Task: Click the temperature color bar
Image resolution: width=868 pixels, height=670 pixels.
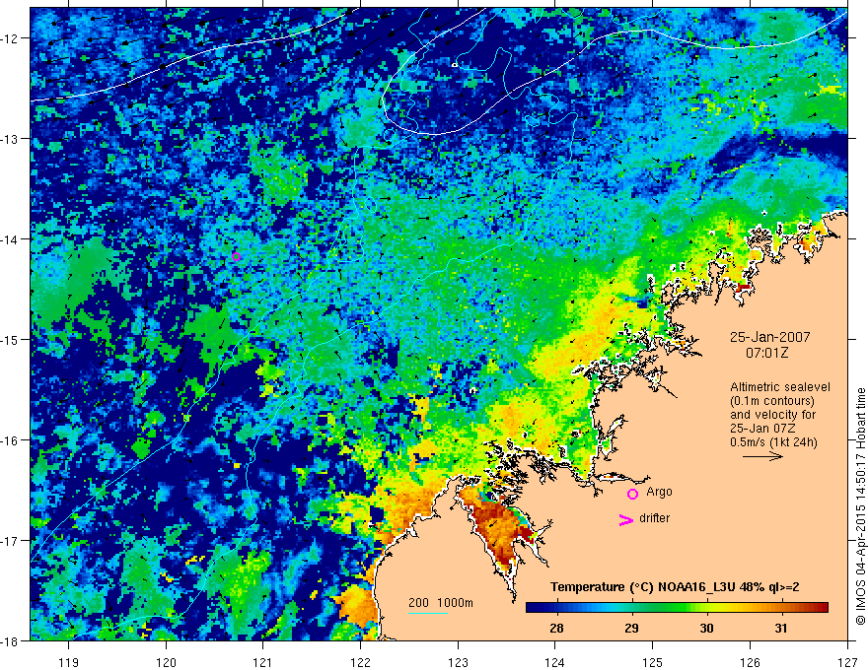Action: pos(677,608)
